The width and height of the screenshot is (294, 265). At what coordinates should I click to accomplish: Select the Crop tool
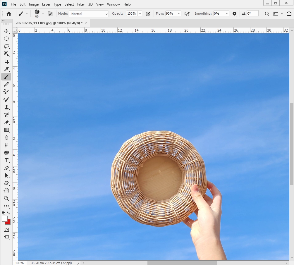(6, 61)
